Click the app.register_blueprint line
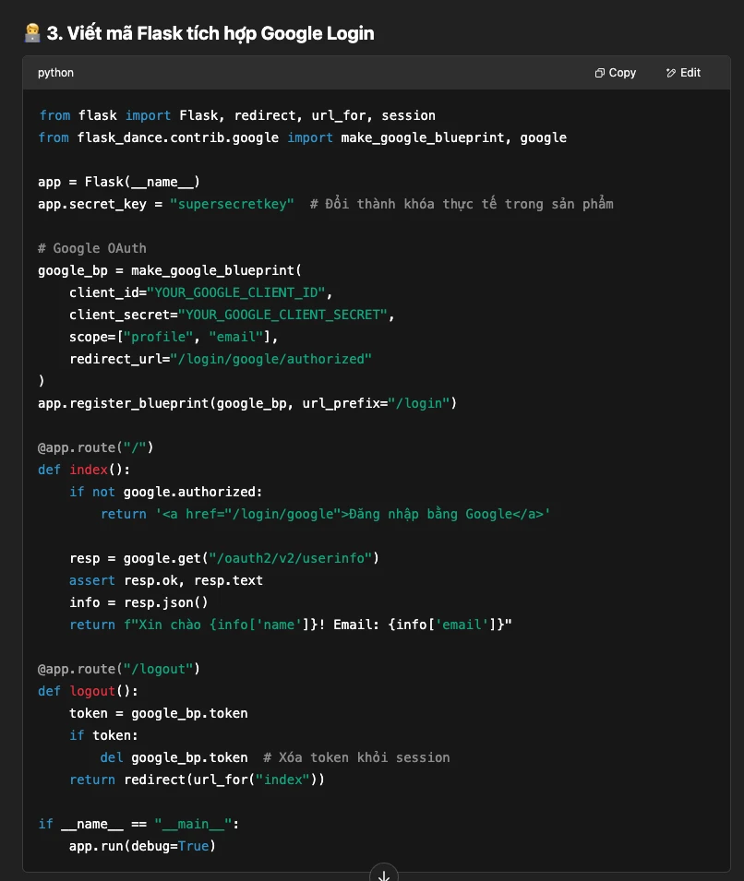This screenshot has width=744, height=881. [247, 403]
